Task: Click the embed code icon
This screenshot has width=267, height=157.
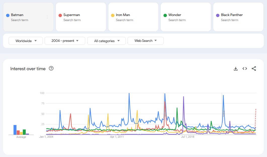Action: click(x=245, y=69)
